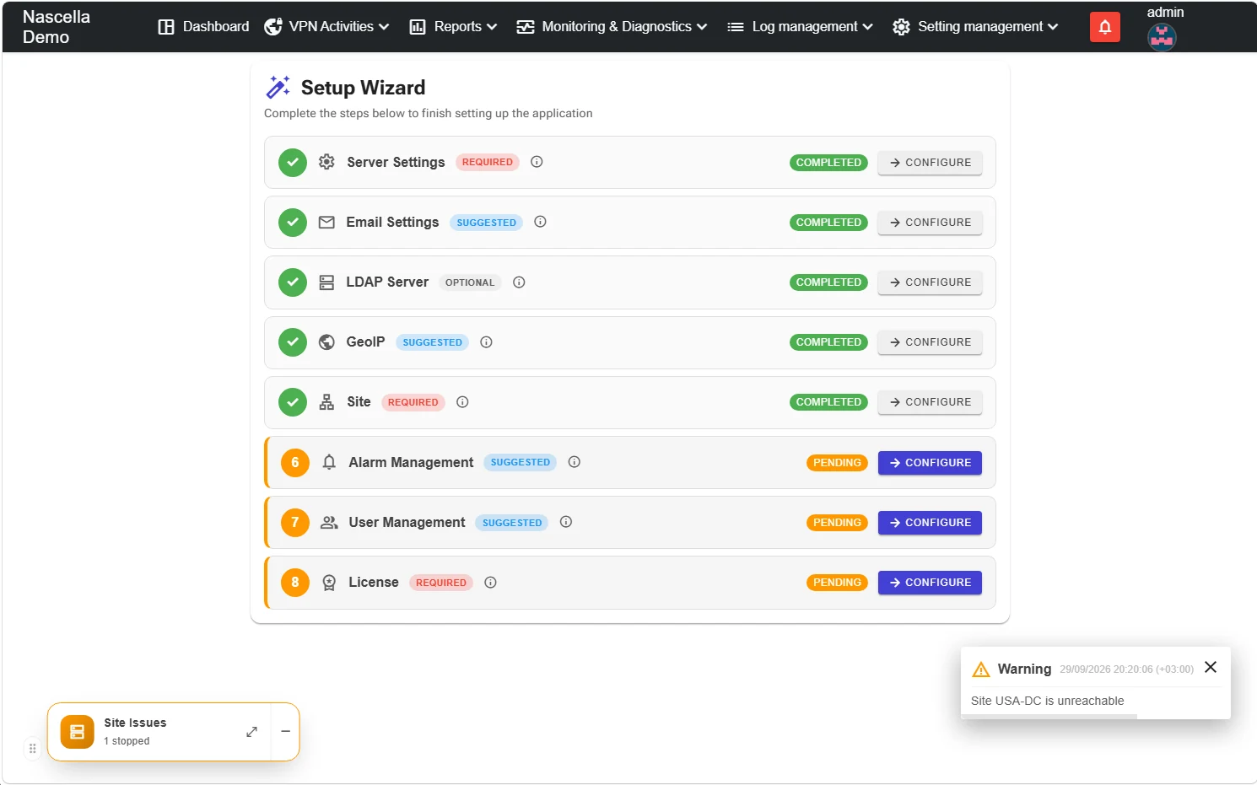This screenshot has width=1257, height=785.
Task: Open the Setting management dropdown
Action: pyautogui.click(x=975, y=27)
